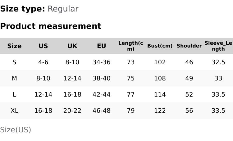233x141 pixels.
Task: Click the Product measurement heading
Action: [51, 26]
